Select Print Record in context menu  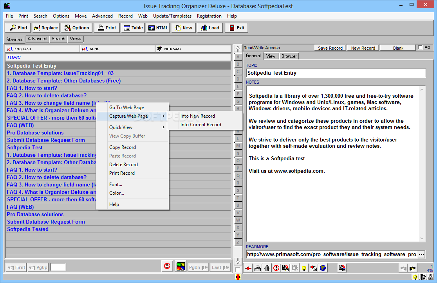(133, 173)
